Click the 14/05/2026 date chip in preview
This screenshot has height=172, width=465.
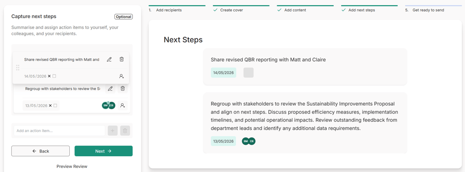224,73
